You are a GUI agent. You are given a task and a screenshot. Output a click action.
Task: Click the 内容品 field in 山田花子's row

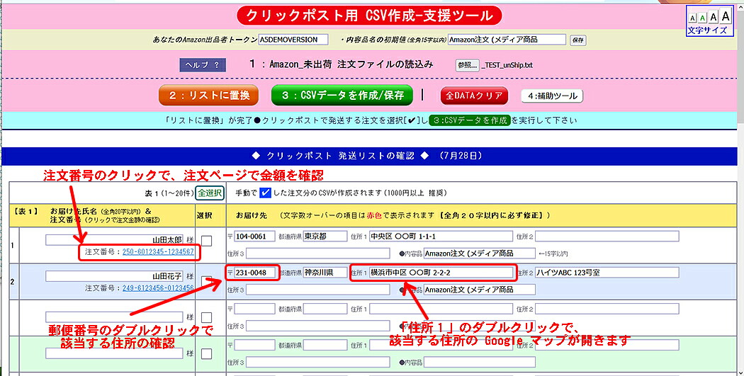click(x=479, y=289)
